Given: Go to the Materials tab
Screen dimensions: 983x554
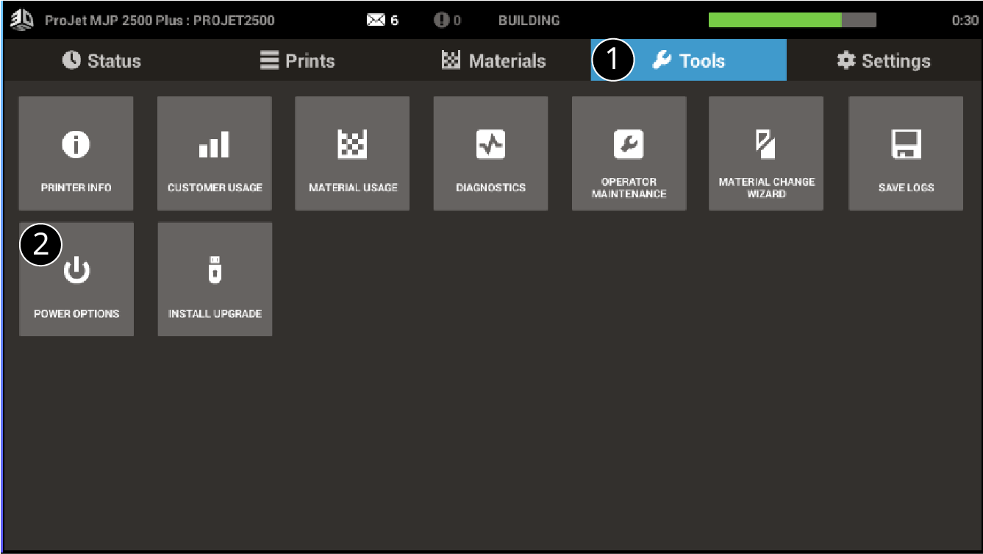Looking at the screenshot, I should click(x=493, y=60).
